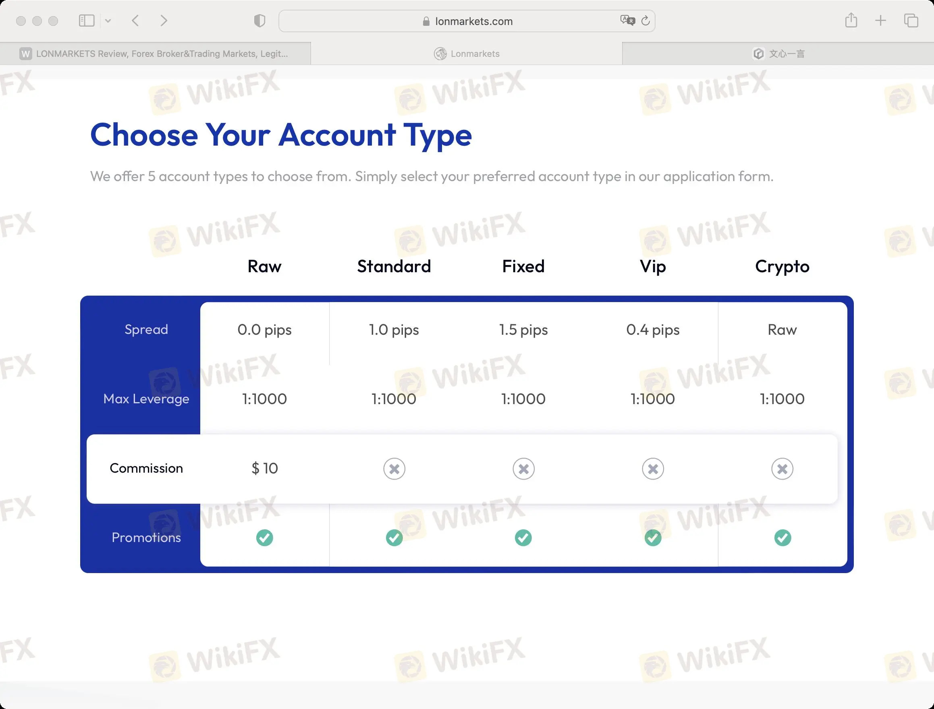The height and width of the screenshot is (709, 934).
Task: Click the commission X icon for VIP account
Action: 652,468
